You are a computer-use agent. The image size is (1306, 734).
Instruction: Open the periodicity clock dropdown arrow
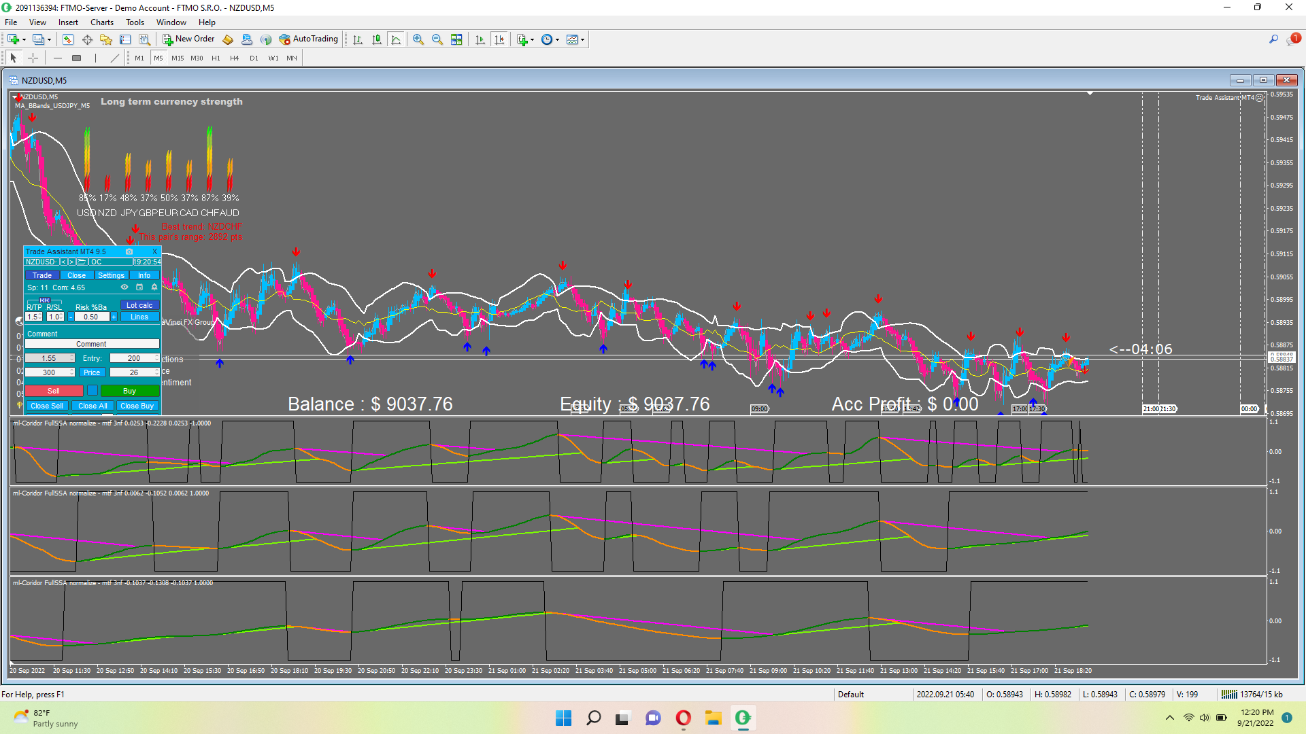click(558, 39)
